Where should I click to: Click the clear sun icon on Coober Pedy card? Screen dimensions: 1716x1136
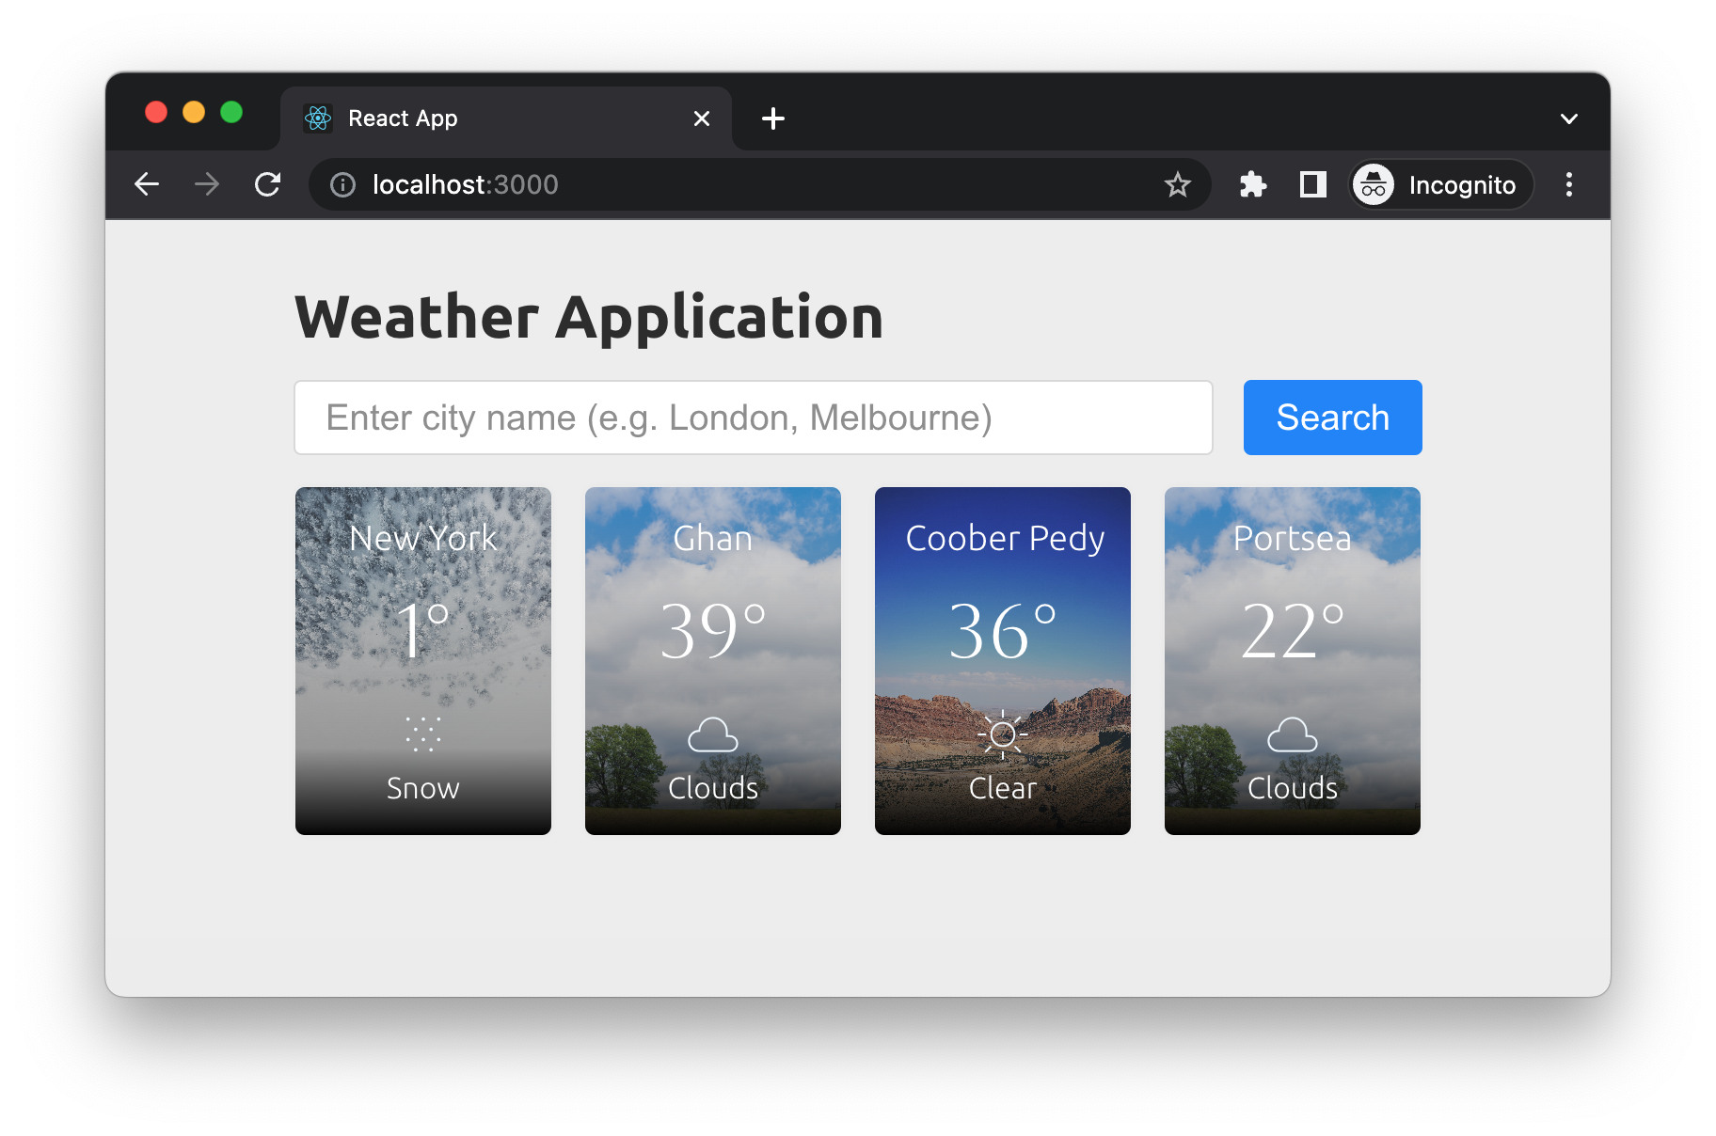pyautogui.click(x=1002, y=734)
